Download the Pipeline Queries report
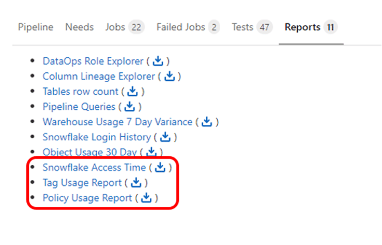 130,106
